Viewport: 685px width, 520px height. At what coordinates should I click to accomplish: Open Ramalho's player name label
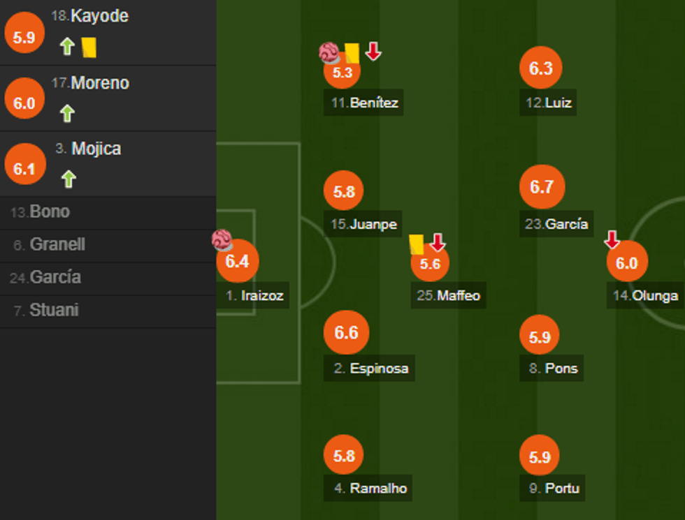[368, 489]
